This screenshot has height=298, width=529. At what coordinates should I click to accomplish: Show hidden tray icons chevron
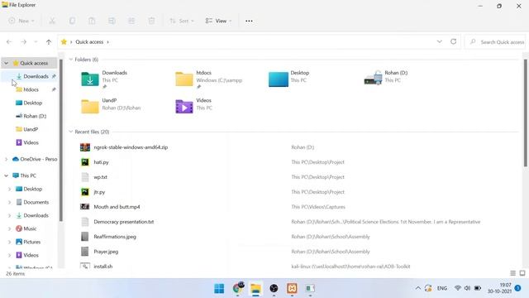tap(417, 288)
